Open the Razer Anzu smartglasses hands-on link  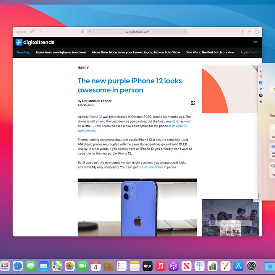coord(61,52)
